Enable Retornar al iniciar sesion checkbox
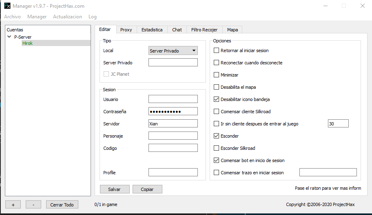The width and height of the screenshot is (372, 215). [x=217, y=50]
